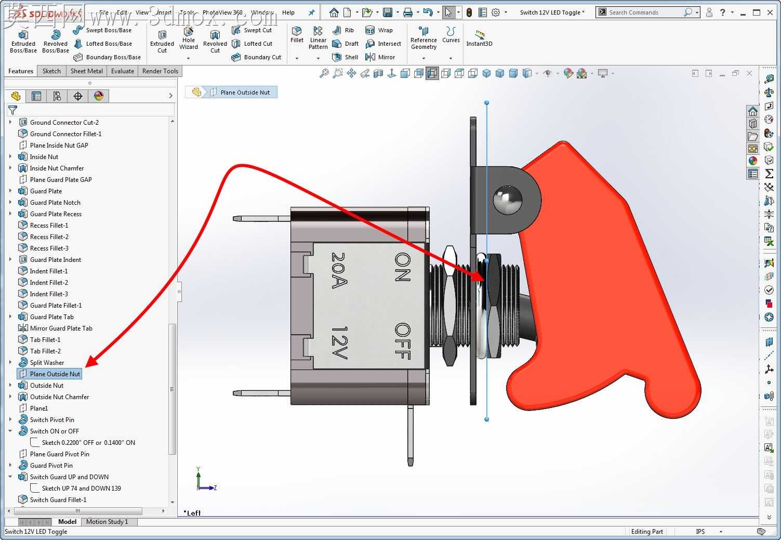Open the ConfigurationManager tab
The height and width of the screenshot is (540, 781).
coord(57,96)
